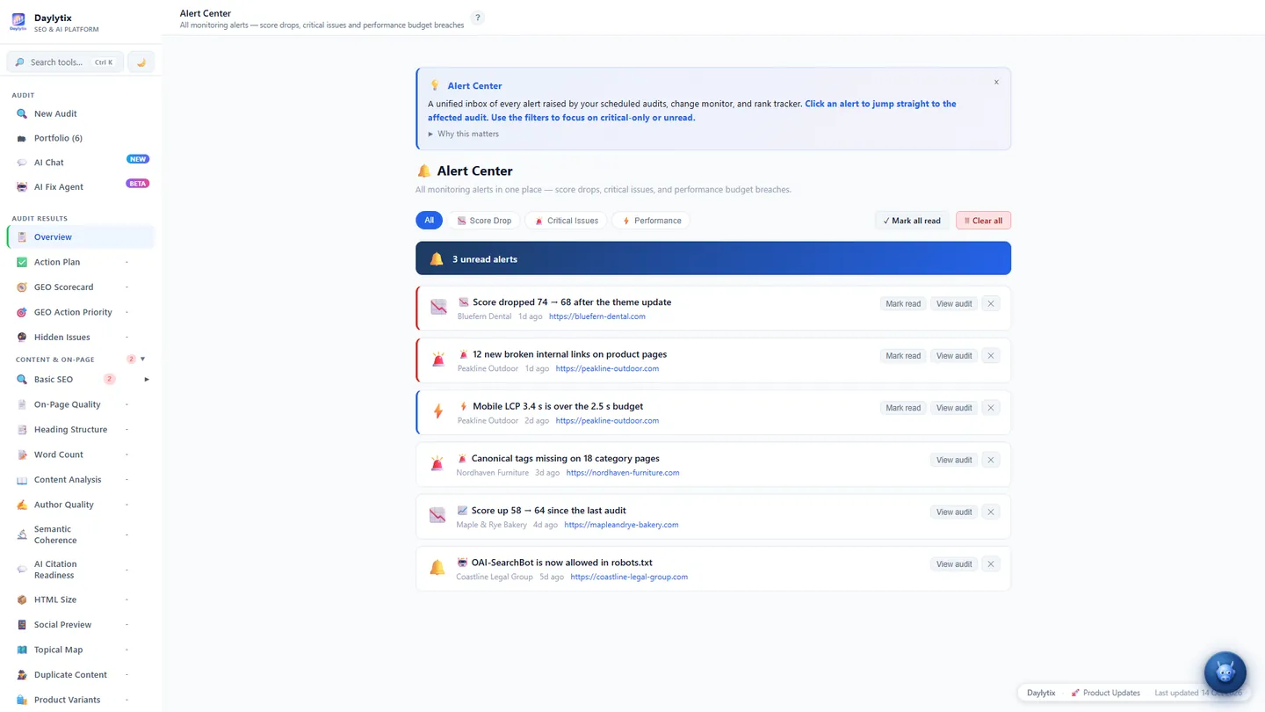Click the Product Variants icon
This screenshot has width=1265, height=712.
click(22, 700)
